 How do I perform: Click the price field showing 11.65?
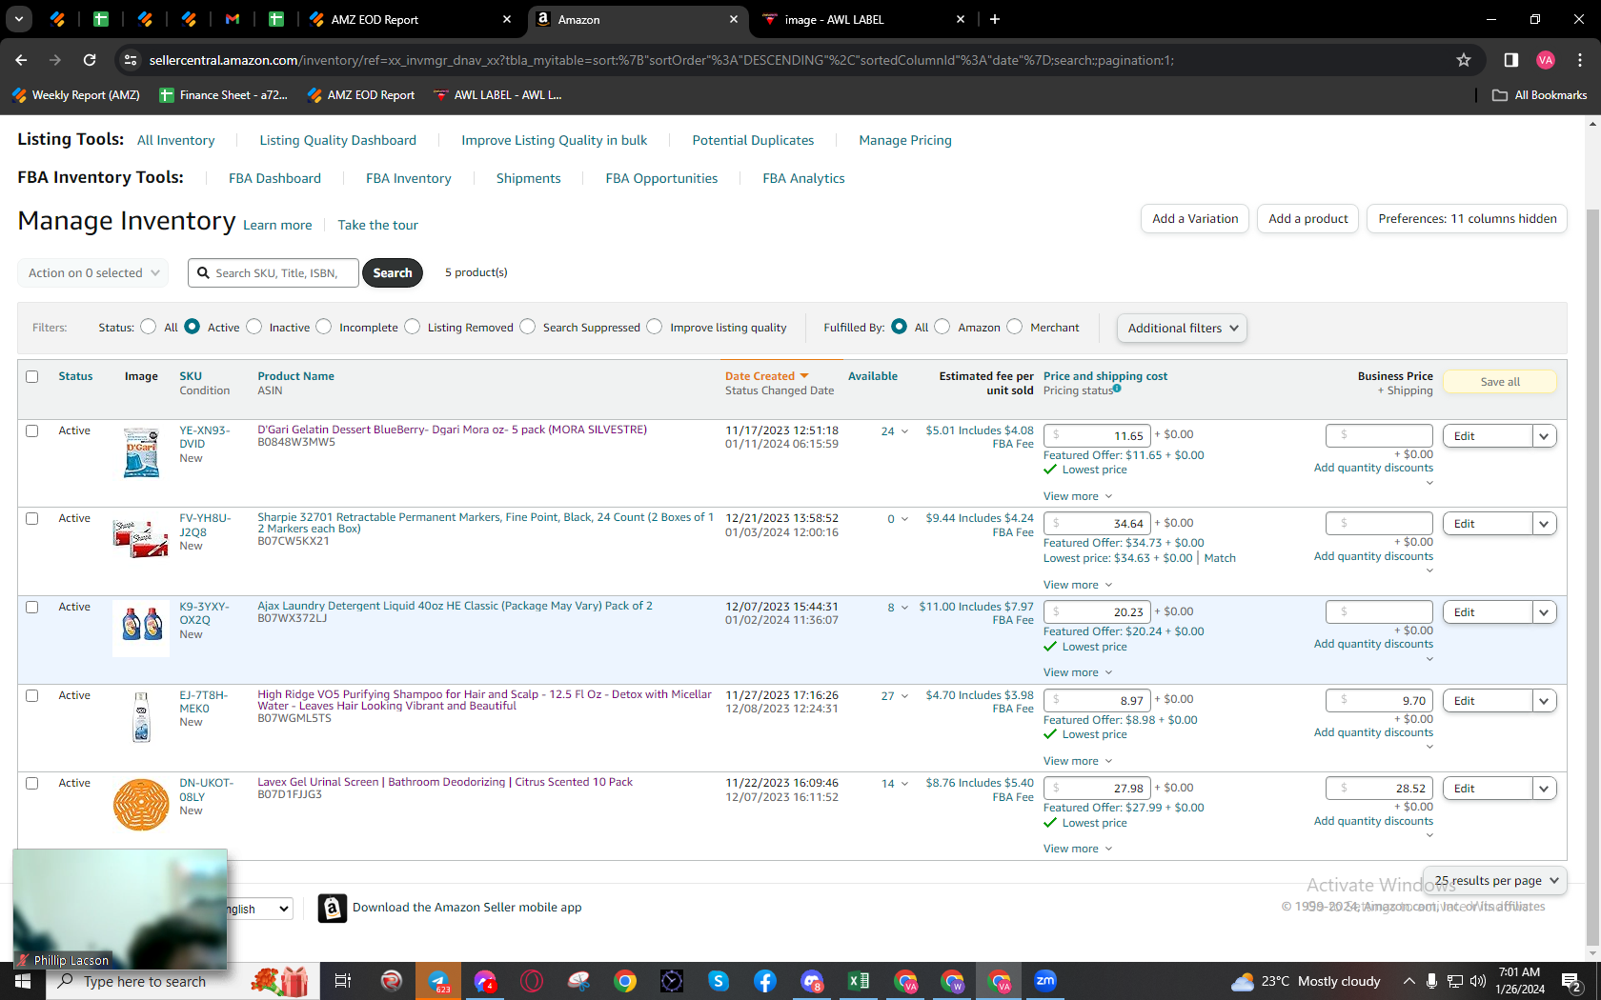point(1097,436)
